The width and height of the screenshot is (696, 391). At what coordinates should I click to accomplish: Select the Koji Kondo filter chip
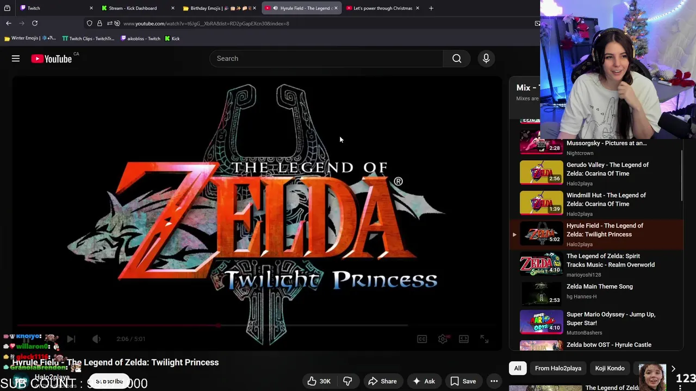click(610, 368)
